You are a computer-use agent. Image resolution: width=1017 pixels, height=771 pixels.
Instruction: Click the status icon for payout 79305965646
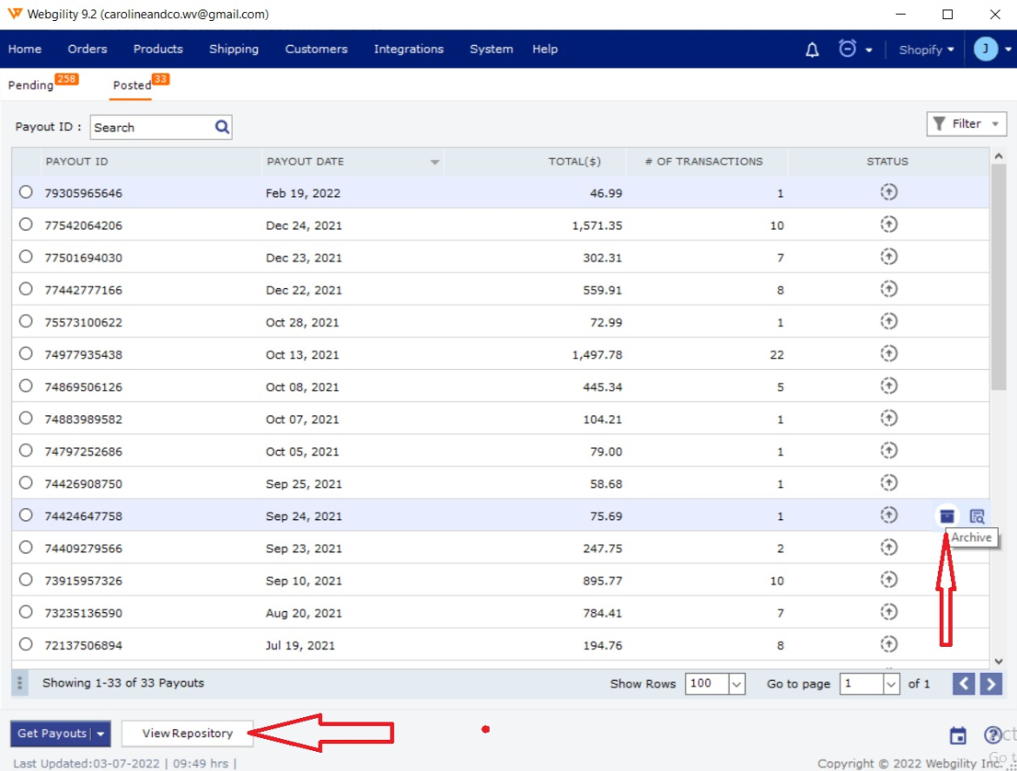pos(888,193)
